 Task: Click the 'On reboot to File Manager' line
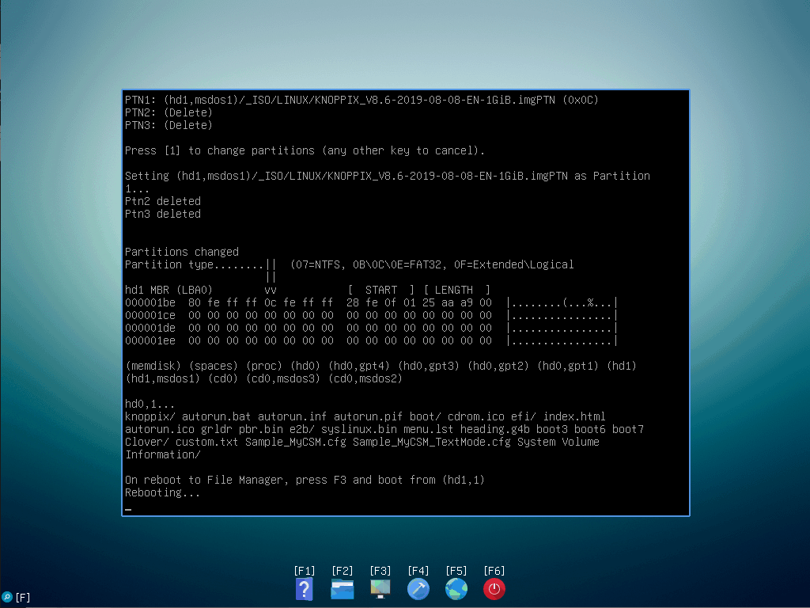pyautogui.click(x=305, y=480)
